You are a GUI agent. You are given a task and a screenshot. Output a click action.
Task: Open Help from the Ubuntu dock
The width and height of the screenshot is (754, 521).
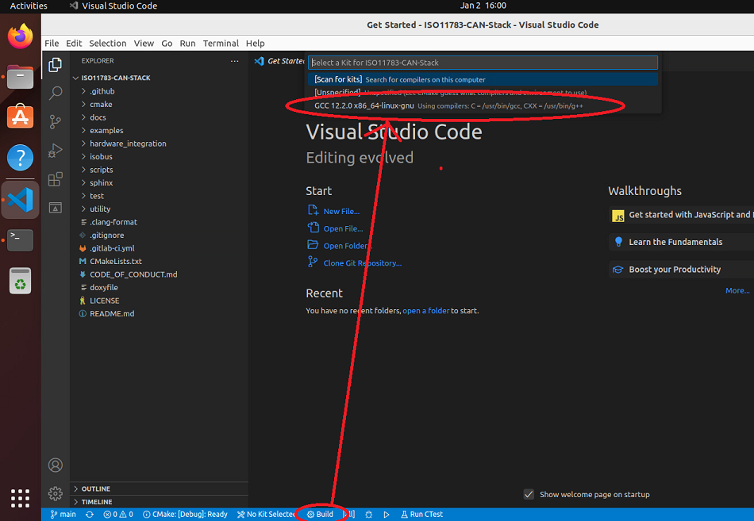click(20, 157)
